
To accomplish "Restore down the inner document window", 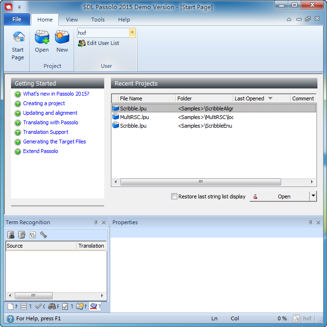I will point(308,19).
